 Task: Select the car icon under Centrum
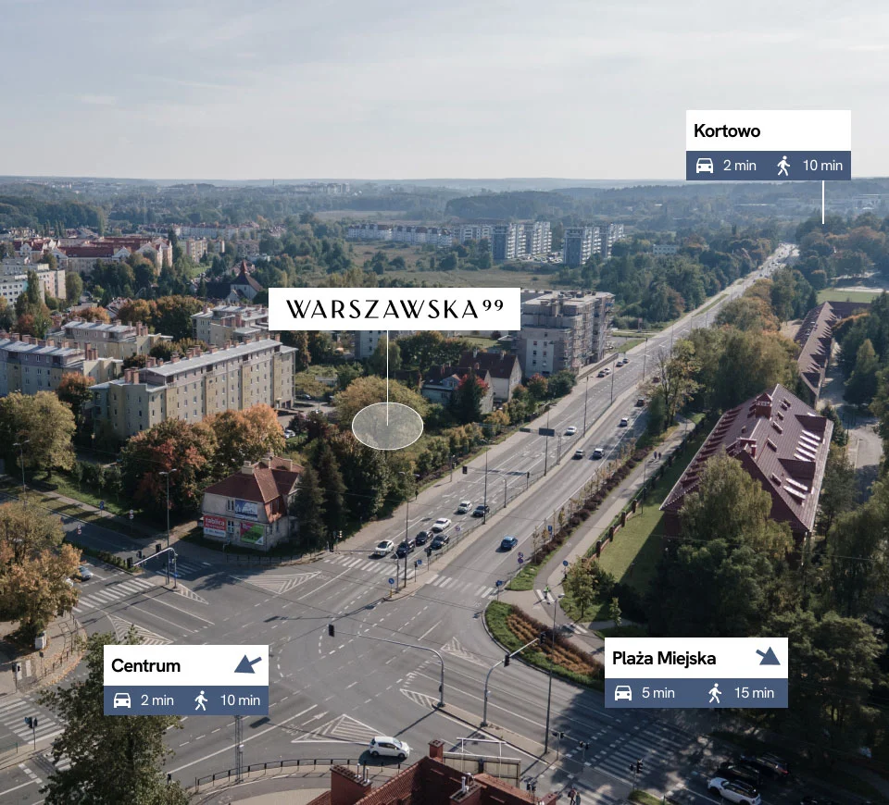pyautogui.click(x=122, y=700)
